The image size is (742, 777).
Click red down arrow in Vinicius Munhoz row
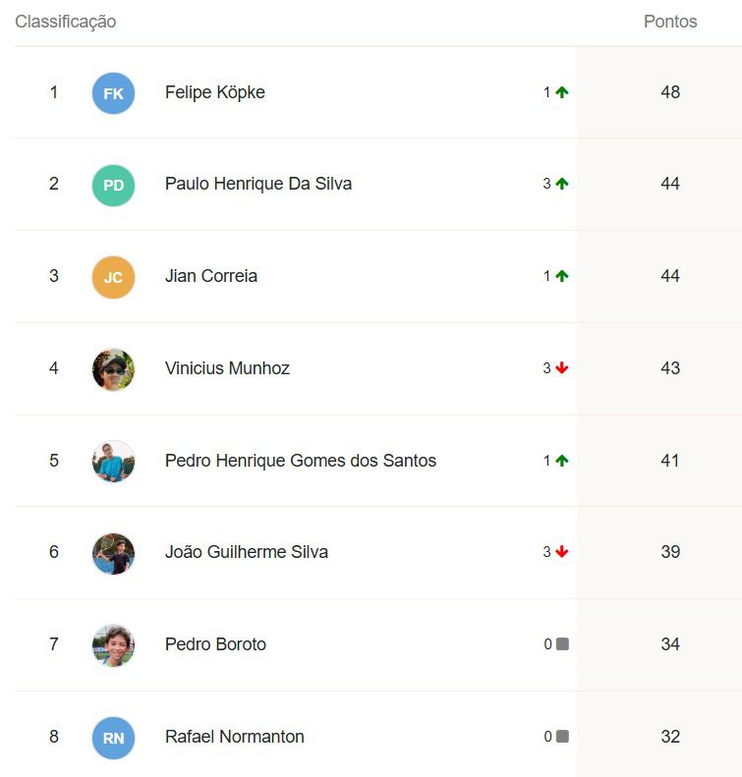[x=561, y=367]
